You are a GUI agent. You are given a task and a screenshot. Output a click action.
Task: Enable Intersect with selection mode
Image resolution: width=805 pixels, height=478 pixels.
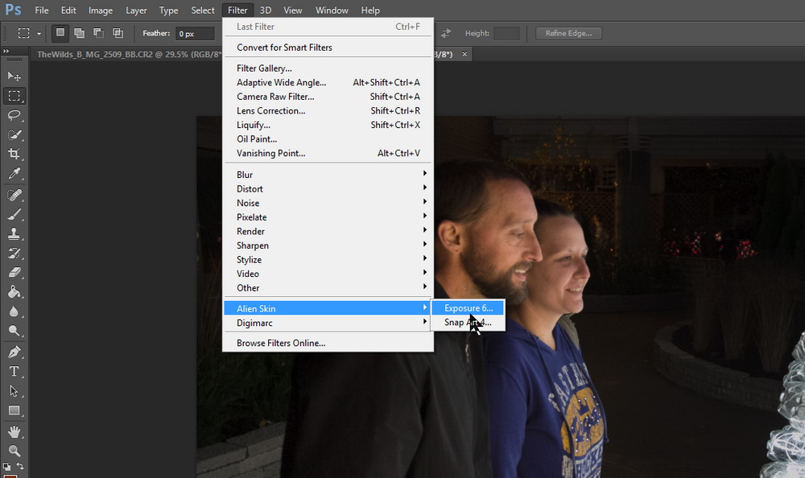tap(118, 33)
